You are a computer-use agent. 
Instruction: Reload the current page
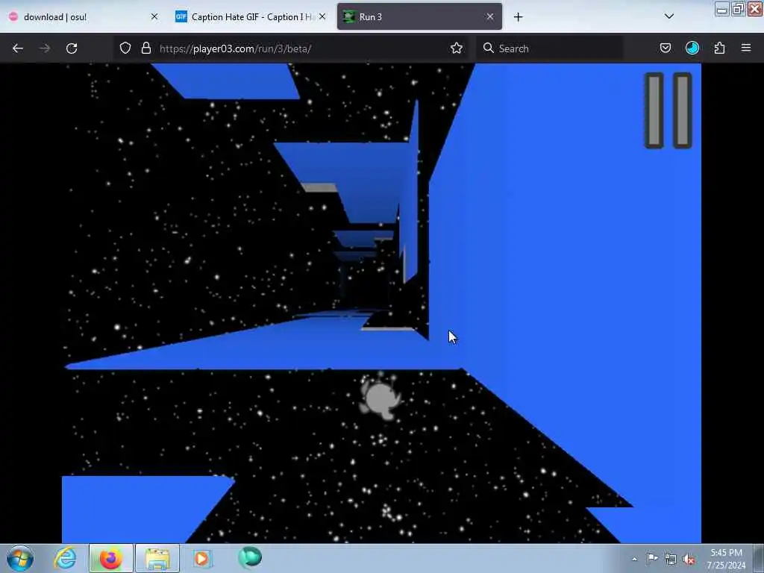pyautogui.click(x=72, y=48)
